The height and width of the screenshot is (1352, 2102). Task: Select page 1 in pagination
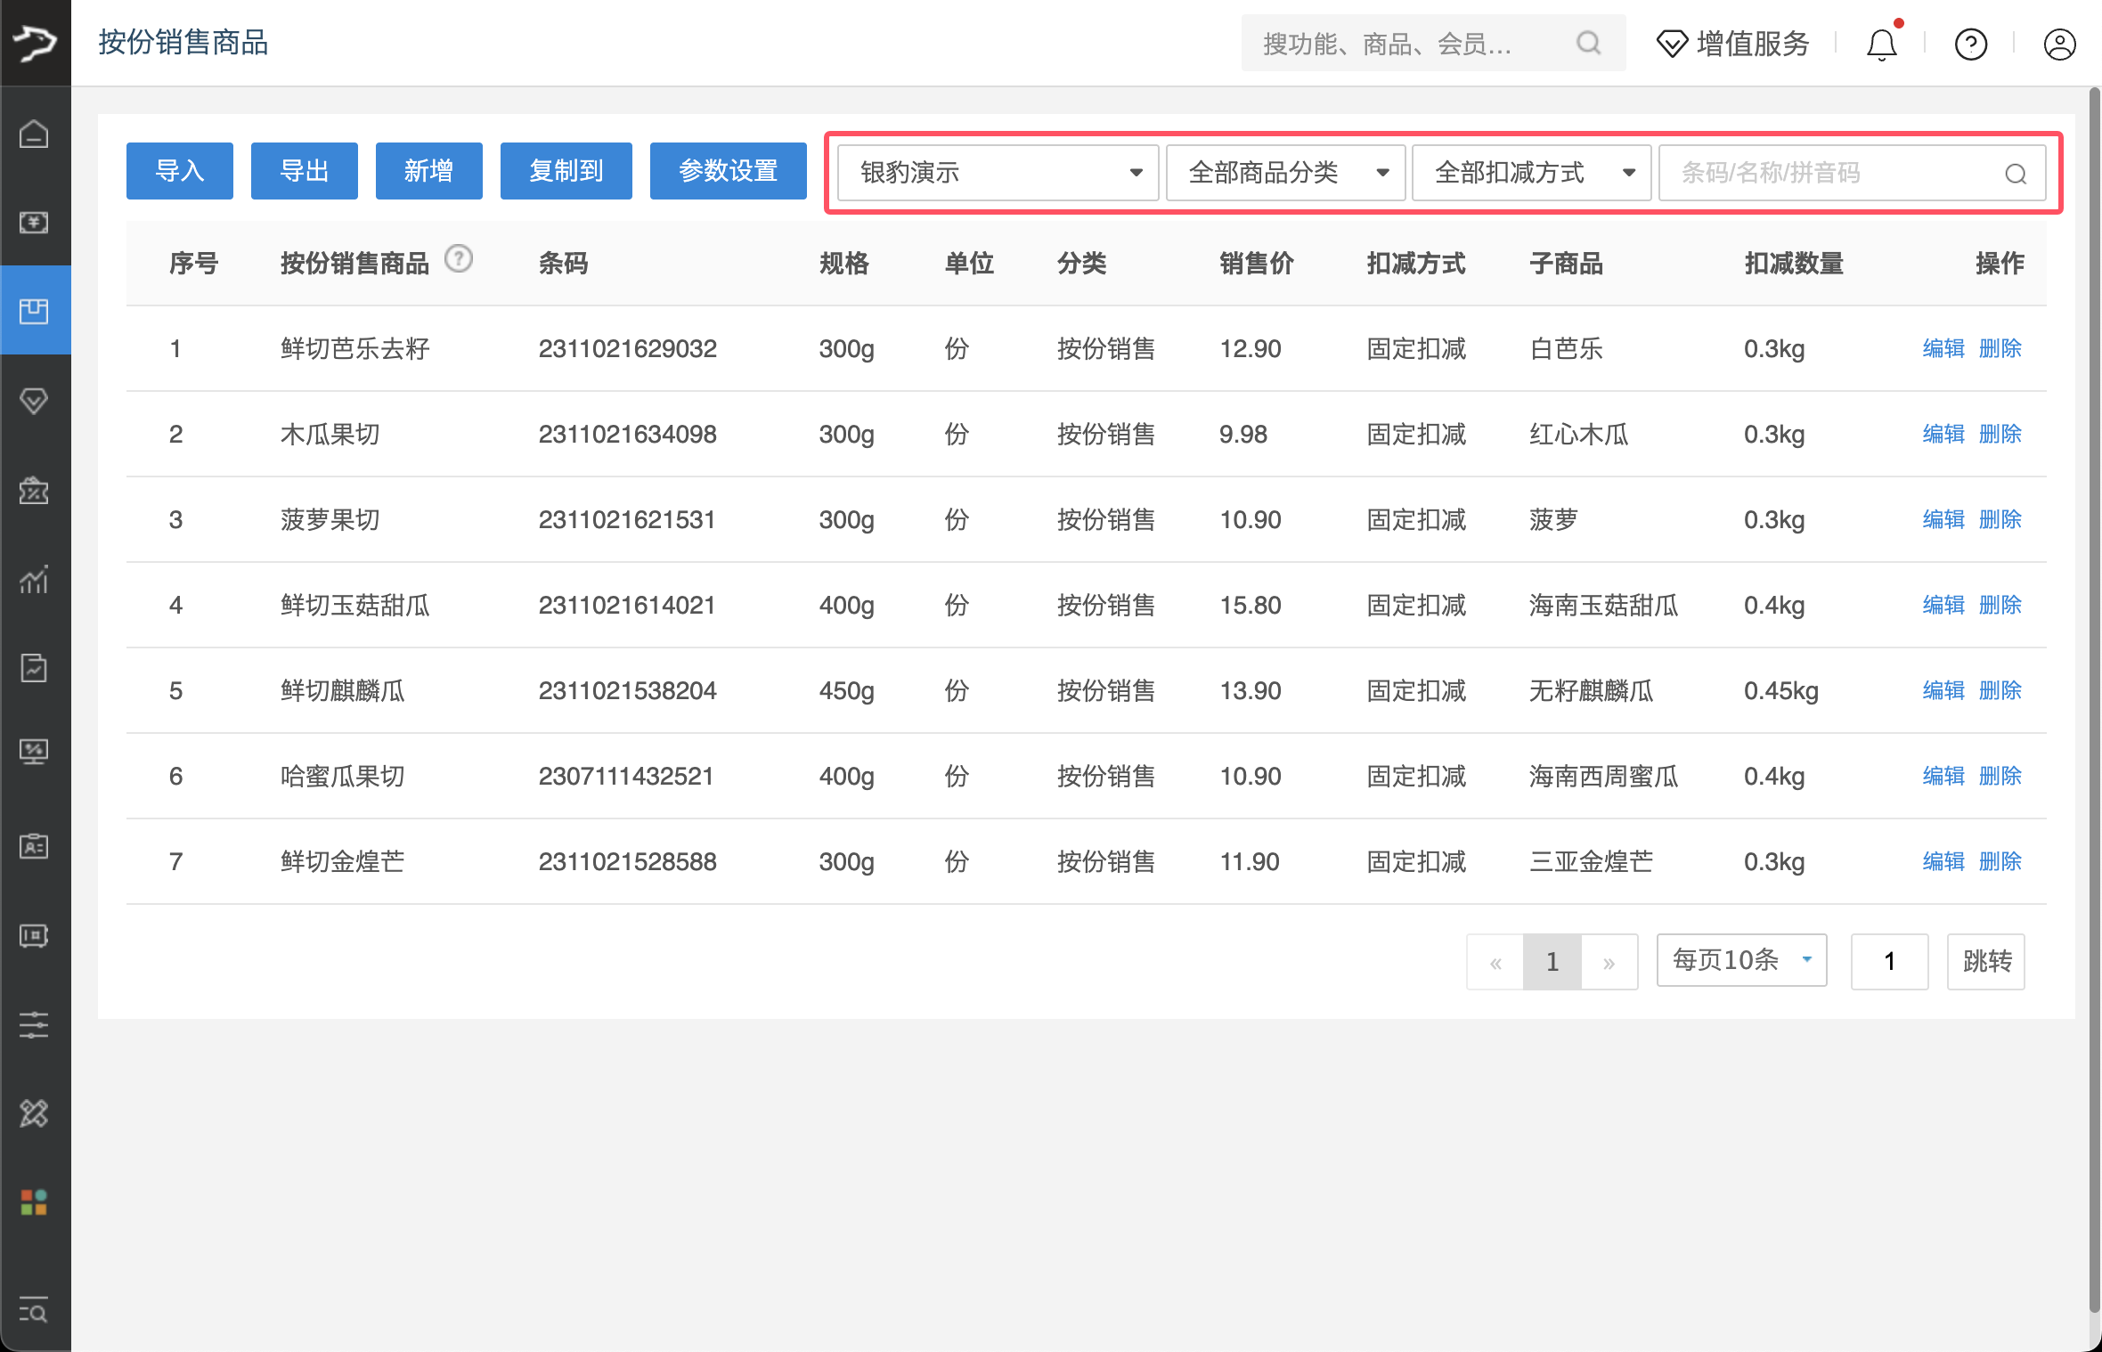tap(1552, 962)
